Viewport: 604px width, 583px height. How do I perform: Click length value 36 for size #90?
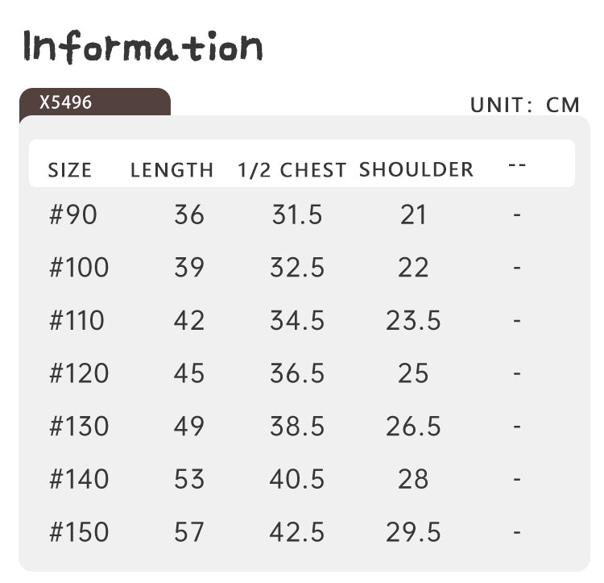point(188,214)
